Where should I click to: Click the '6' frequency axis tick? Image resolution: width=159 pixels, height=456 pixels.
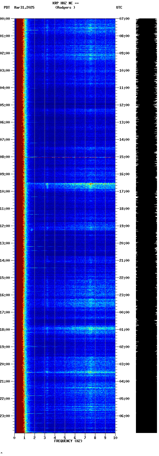pyautogui.click(x=75, y=438)
